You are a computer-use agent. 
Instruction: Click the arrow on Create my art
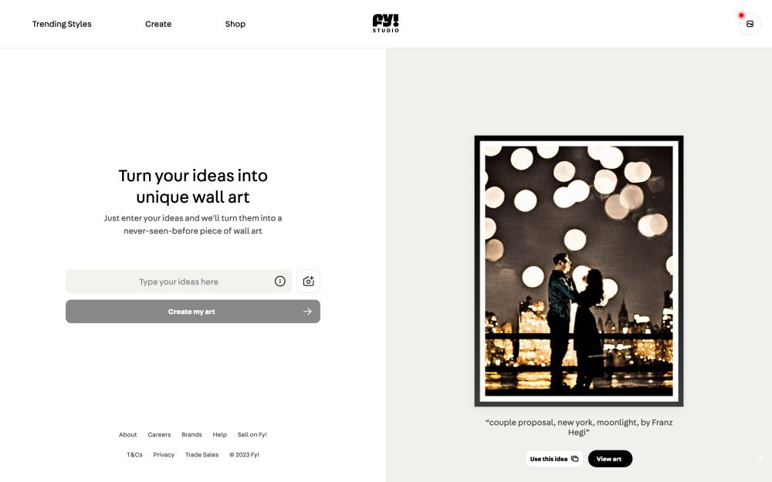[x=307, y=312]
